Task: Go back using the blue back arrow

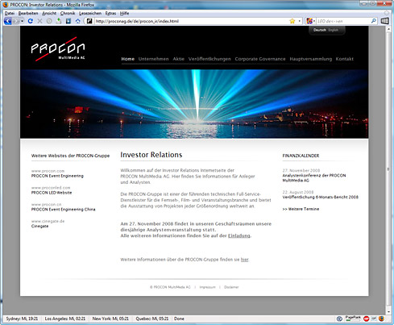Action: pyautogui.click(x=8, y=21)
